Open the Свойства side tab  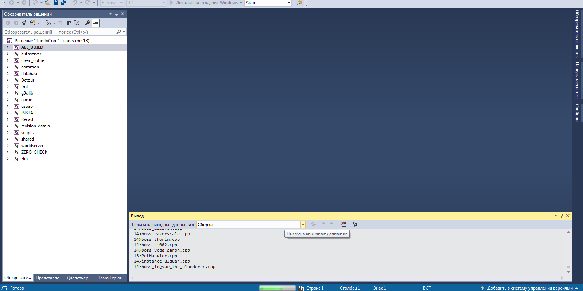[577, 113]
